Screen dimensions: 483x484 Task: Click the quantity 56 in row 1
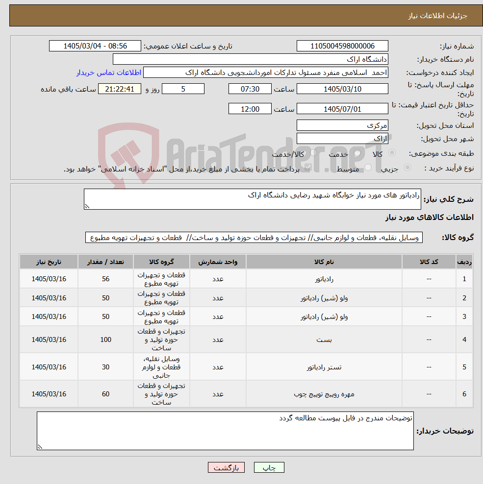pyautogui.click(x=106, y=279)
